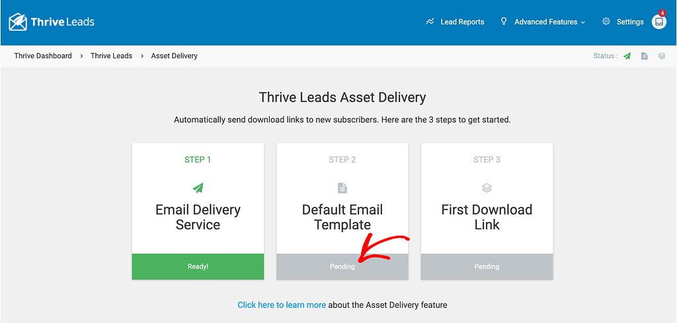Viewport: 677px width, 323px height.
Task: Click Pending under First Download Link
Action: click(487, 266)
